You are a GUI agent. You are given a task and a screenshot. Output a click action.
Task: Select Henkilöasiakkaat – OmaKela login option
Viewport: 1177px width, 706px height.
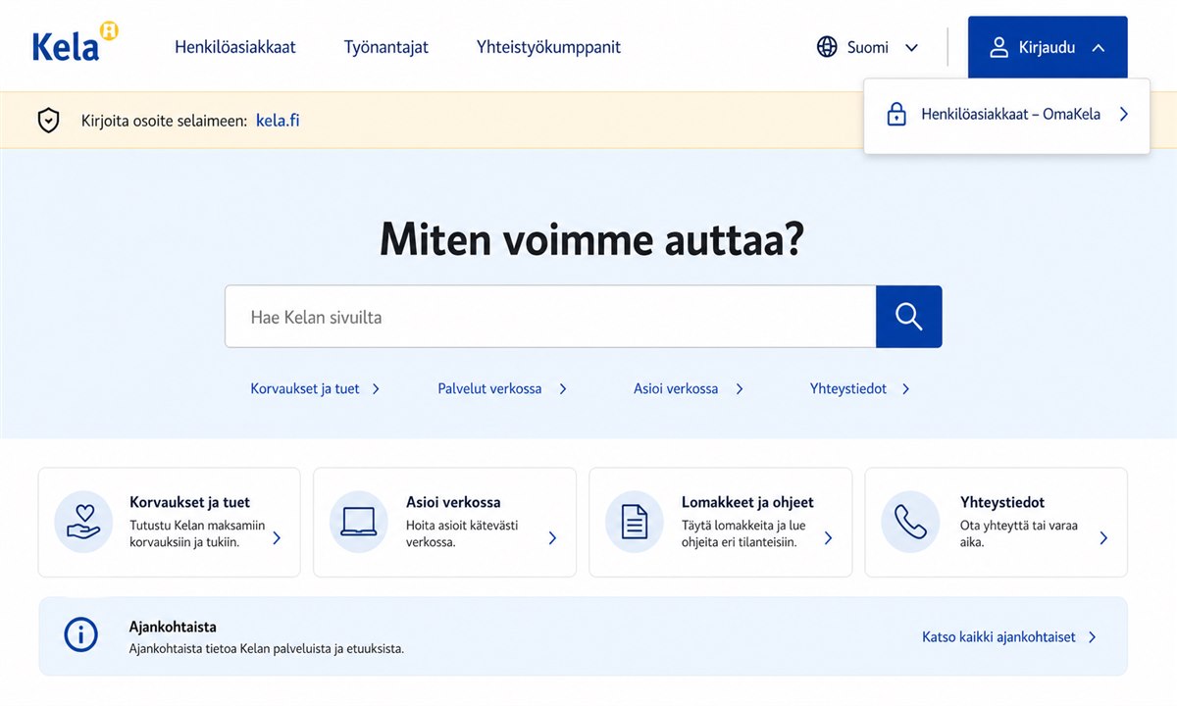point(1006,115)
